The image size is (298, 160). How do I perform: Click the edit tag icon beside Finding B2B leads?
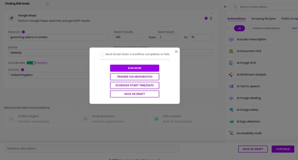[47, 4]
